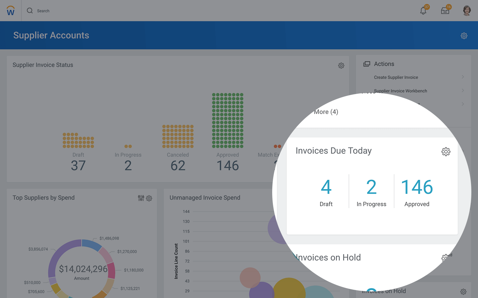Click the Search field

tap(43, 11)
